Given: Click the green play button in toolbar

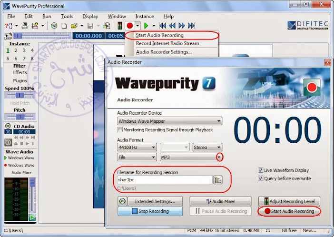Looking at the screenshot, I should tap(146, 26).
